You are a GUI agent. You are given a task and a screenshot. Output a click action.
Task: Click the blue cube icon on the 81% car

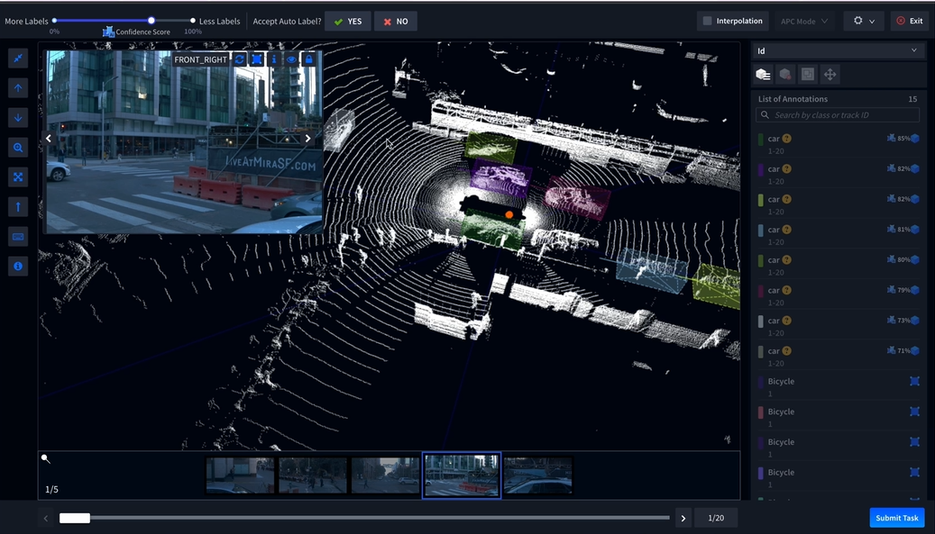[915, 230]
